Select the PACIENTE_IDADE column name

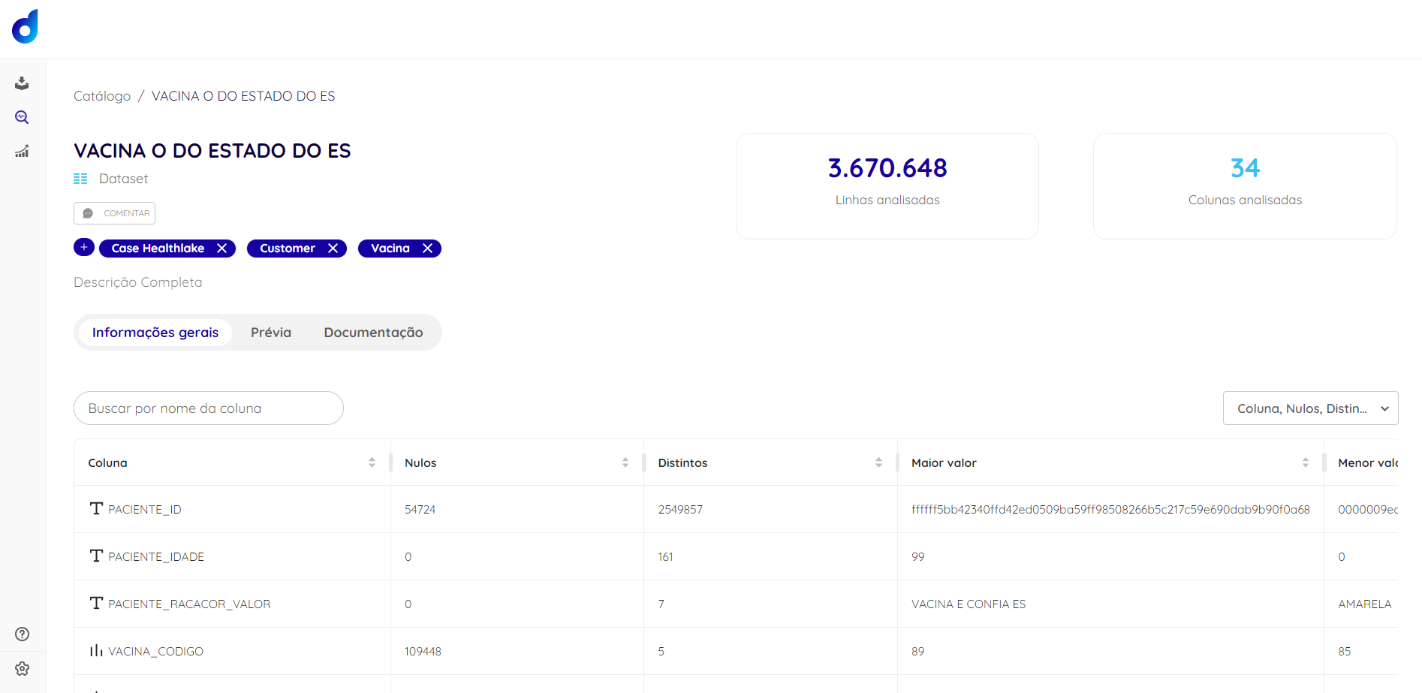(156, 556)
